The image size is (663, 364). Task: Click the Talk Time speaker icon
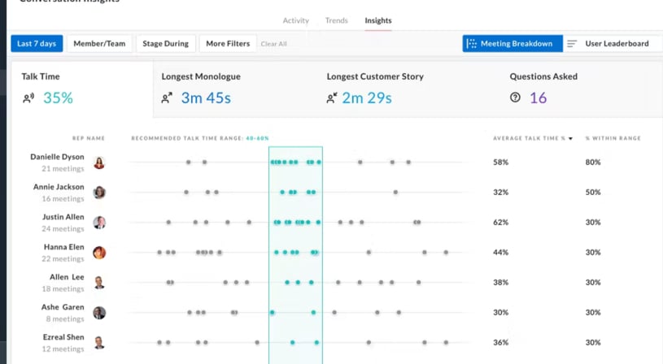click(28, 98)
